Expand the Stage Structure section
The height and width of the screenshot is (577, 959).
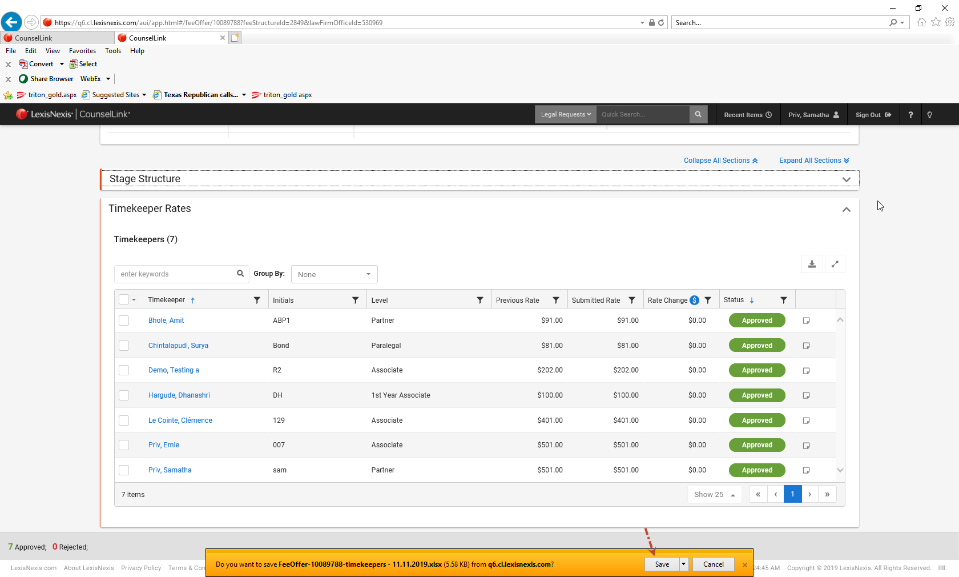pyautogui.click(x=846, y=179)
